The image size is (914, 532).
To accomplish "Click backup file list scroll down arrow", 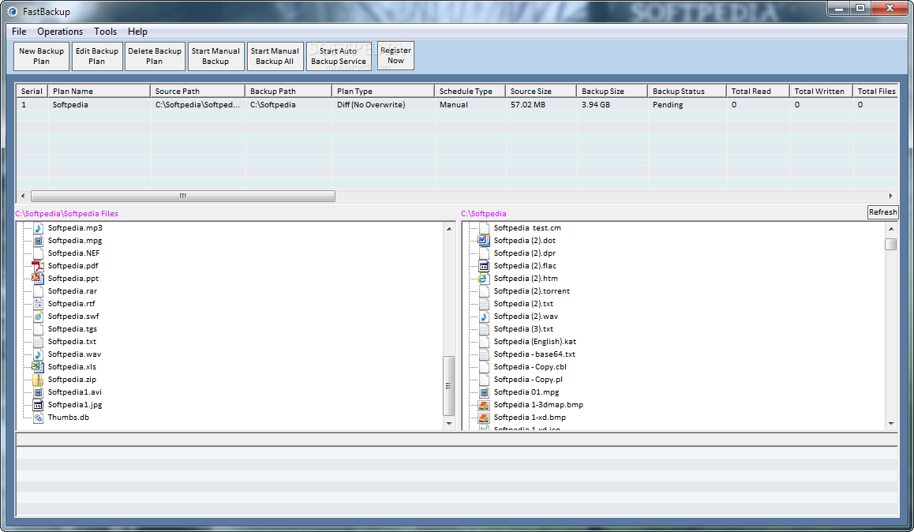I will point(890,424).
